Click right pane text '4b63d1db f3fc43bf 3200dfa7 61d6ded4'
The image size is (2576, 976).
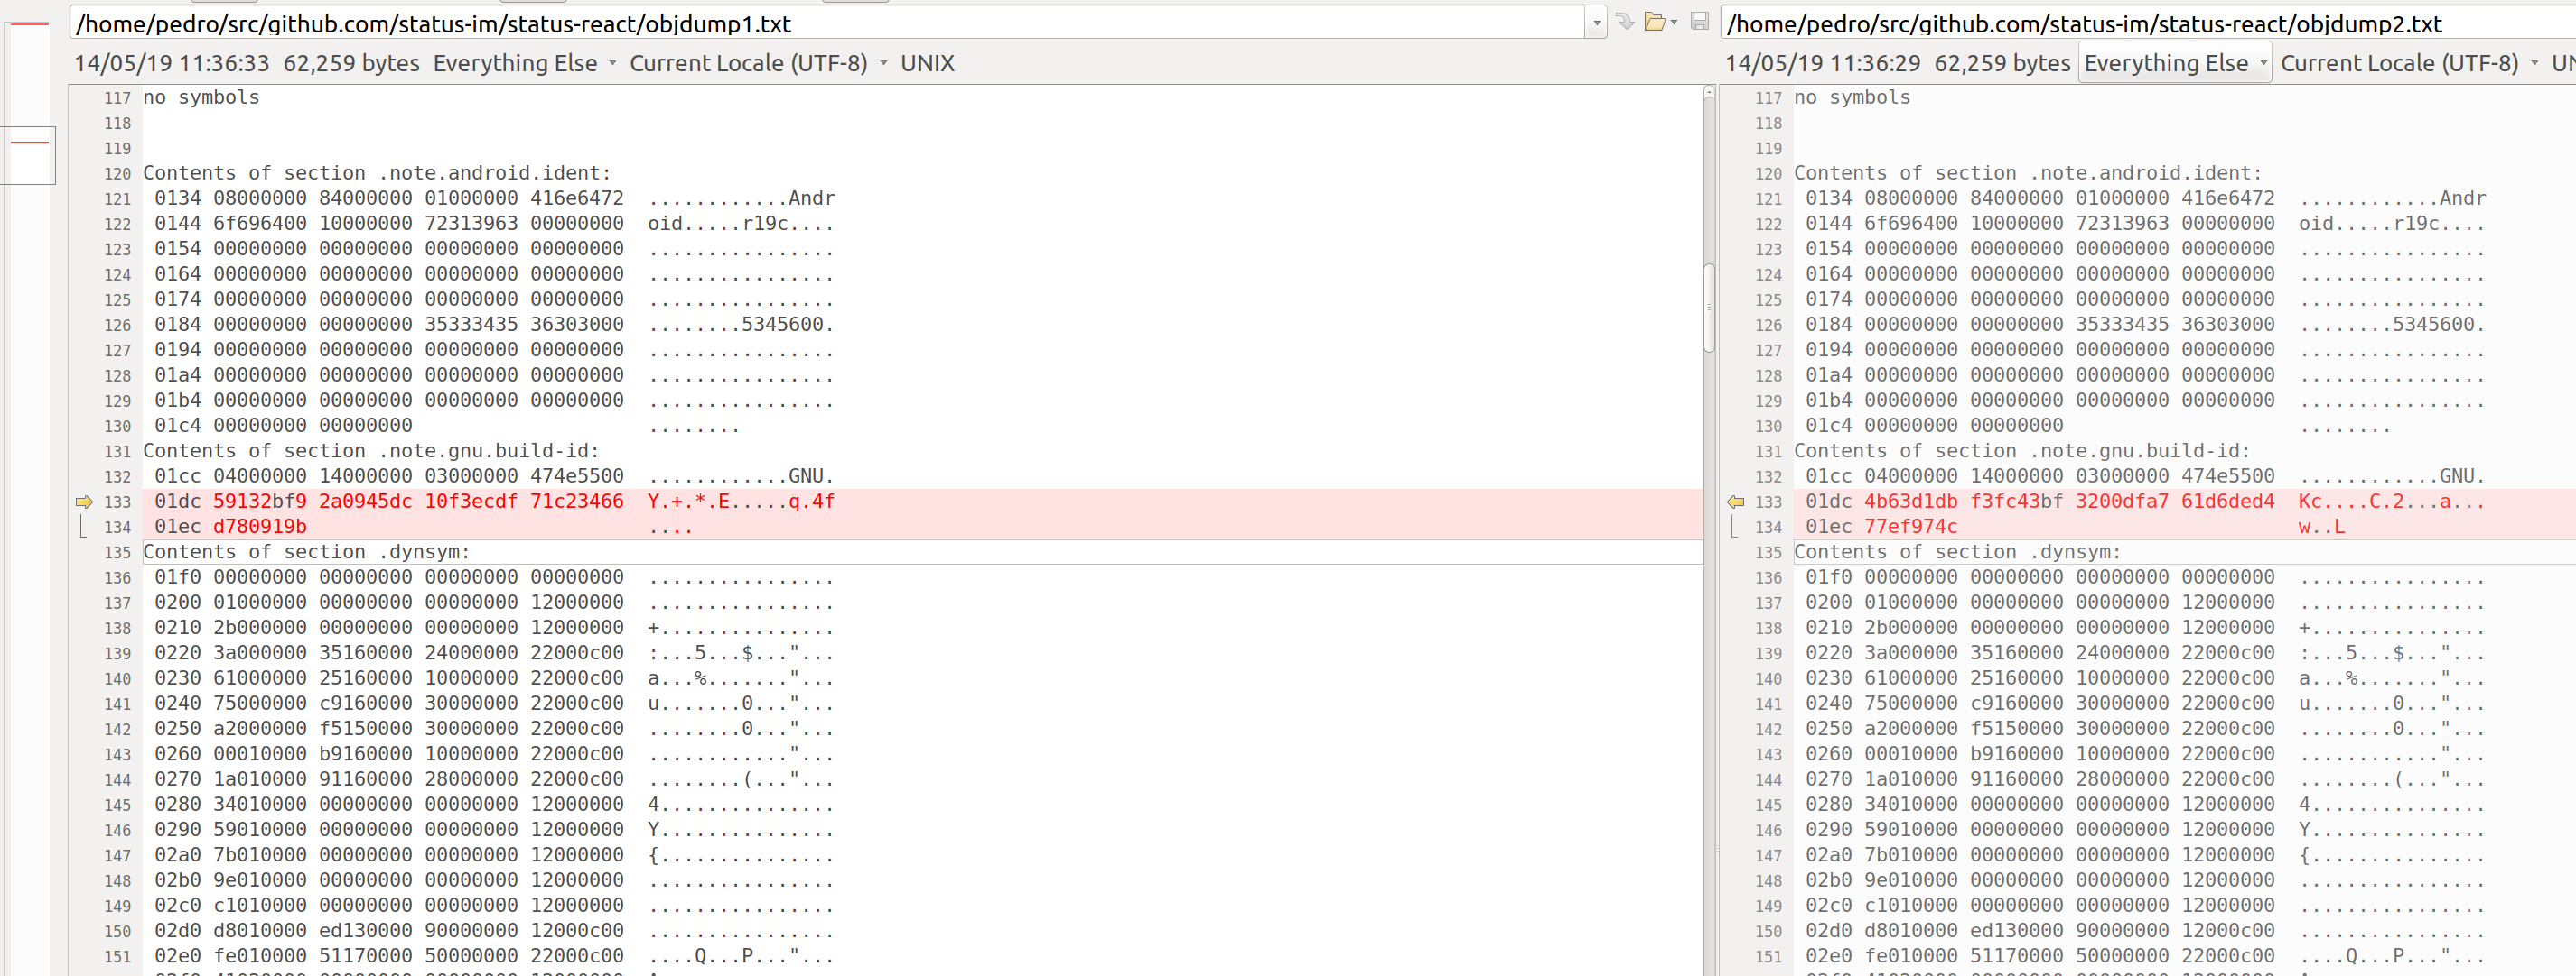tap(2069, 502)
